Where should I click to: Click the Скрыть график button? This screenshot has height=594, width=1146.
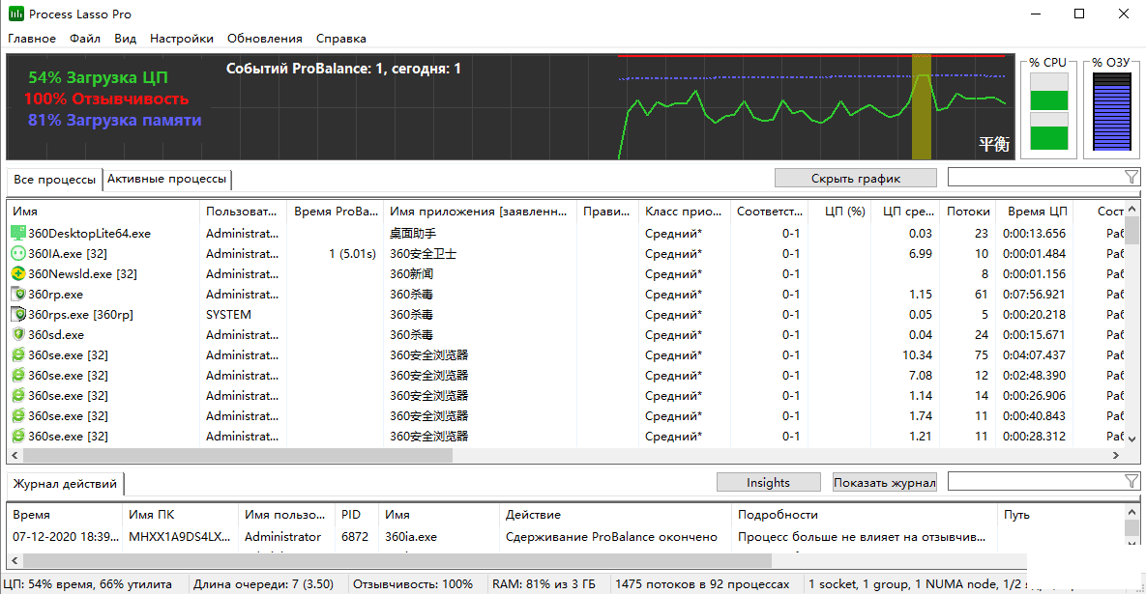click(855, 178)
